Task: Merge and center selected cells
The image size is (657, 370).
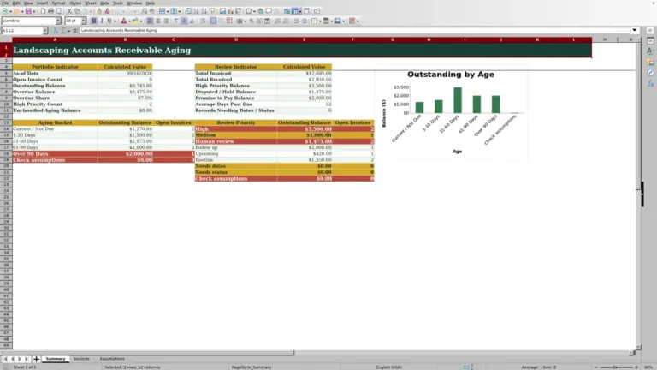Action: click(213, 21)
